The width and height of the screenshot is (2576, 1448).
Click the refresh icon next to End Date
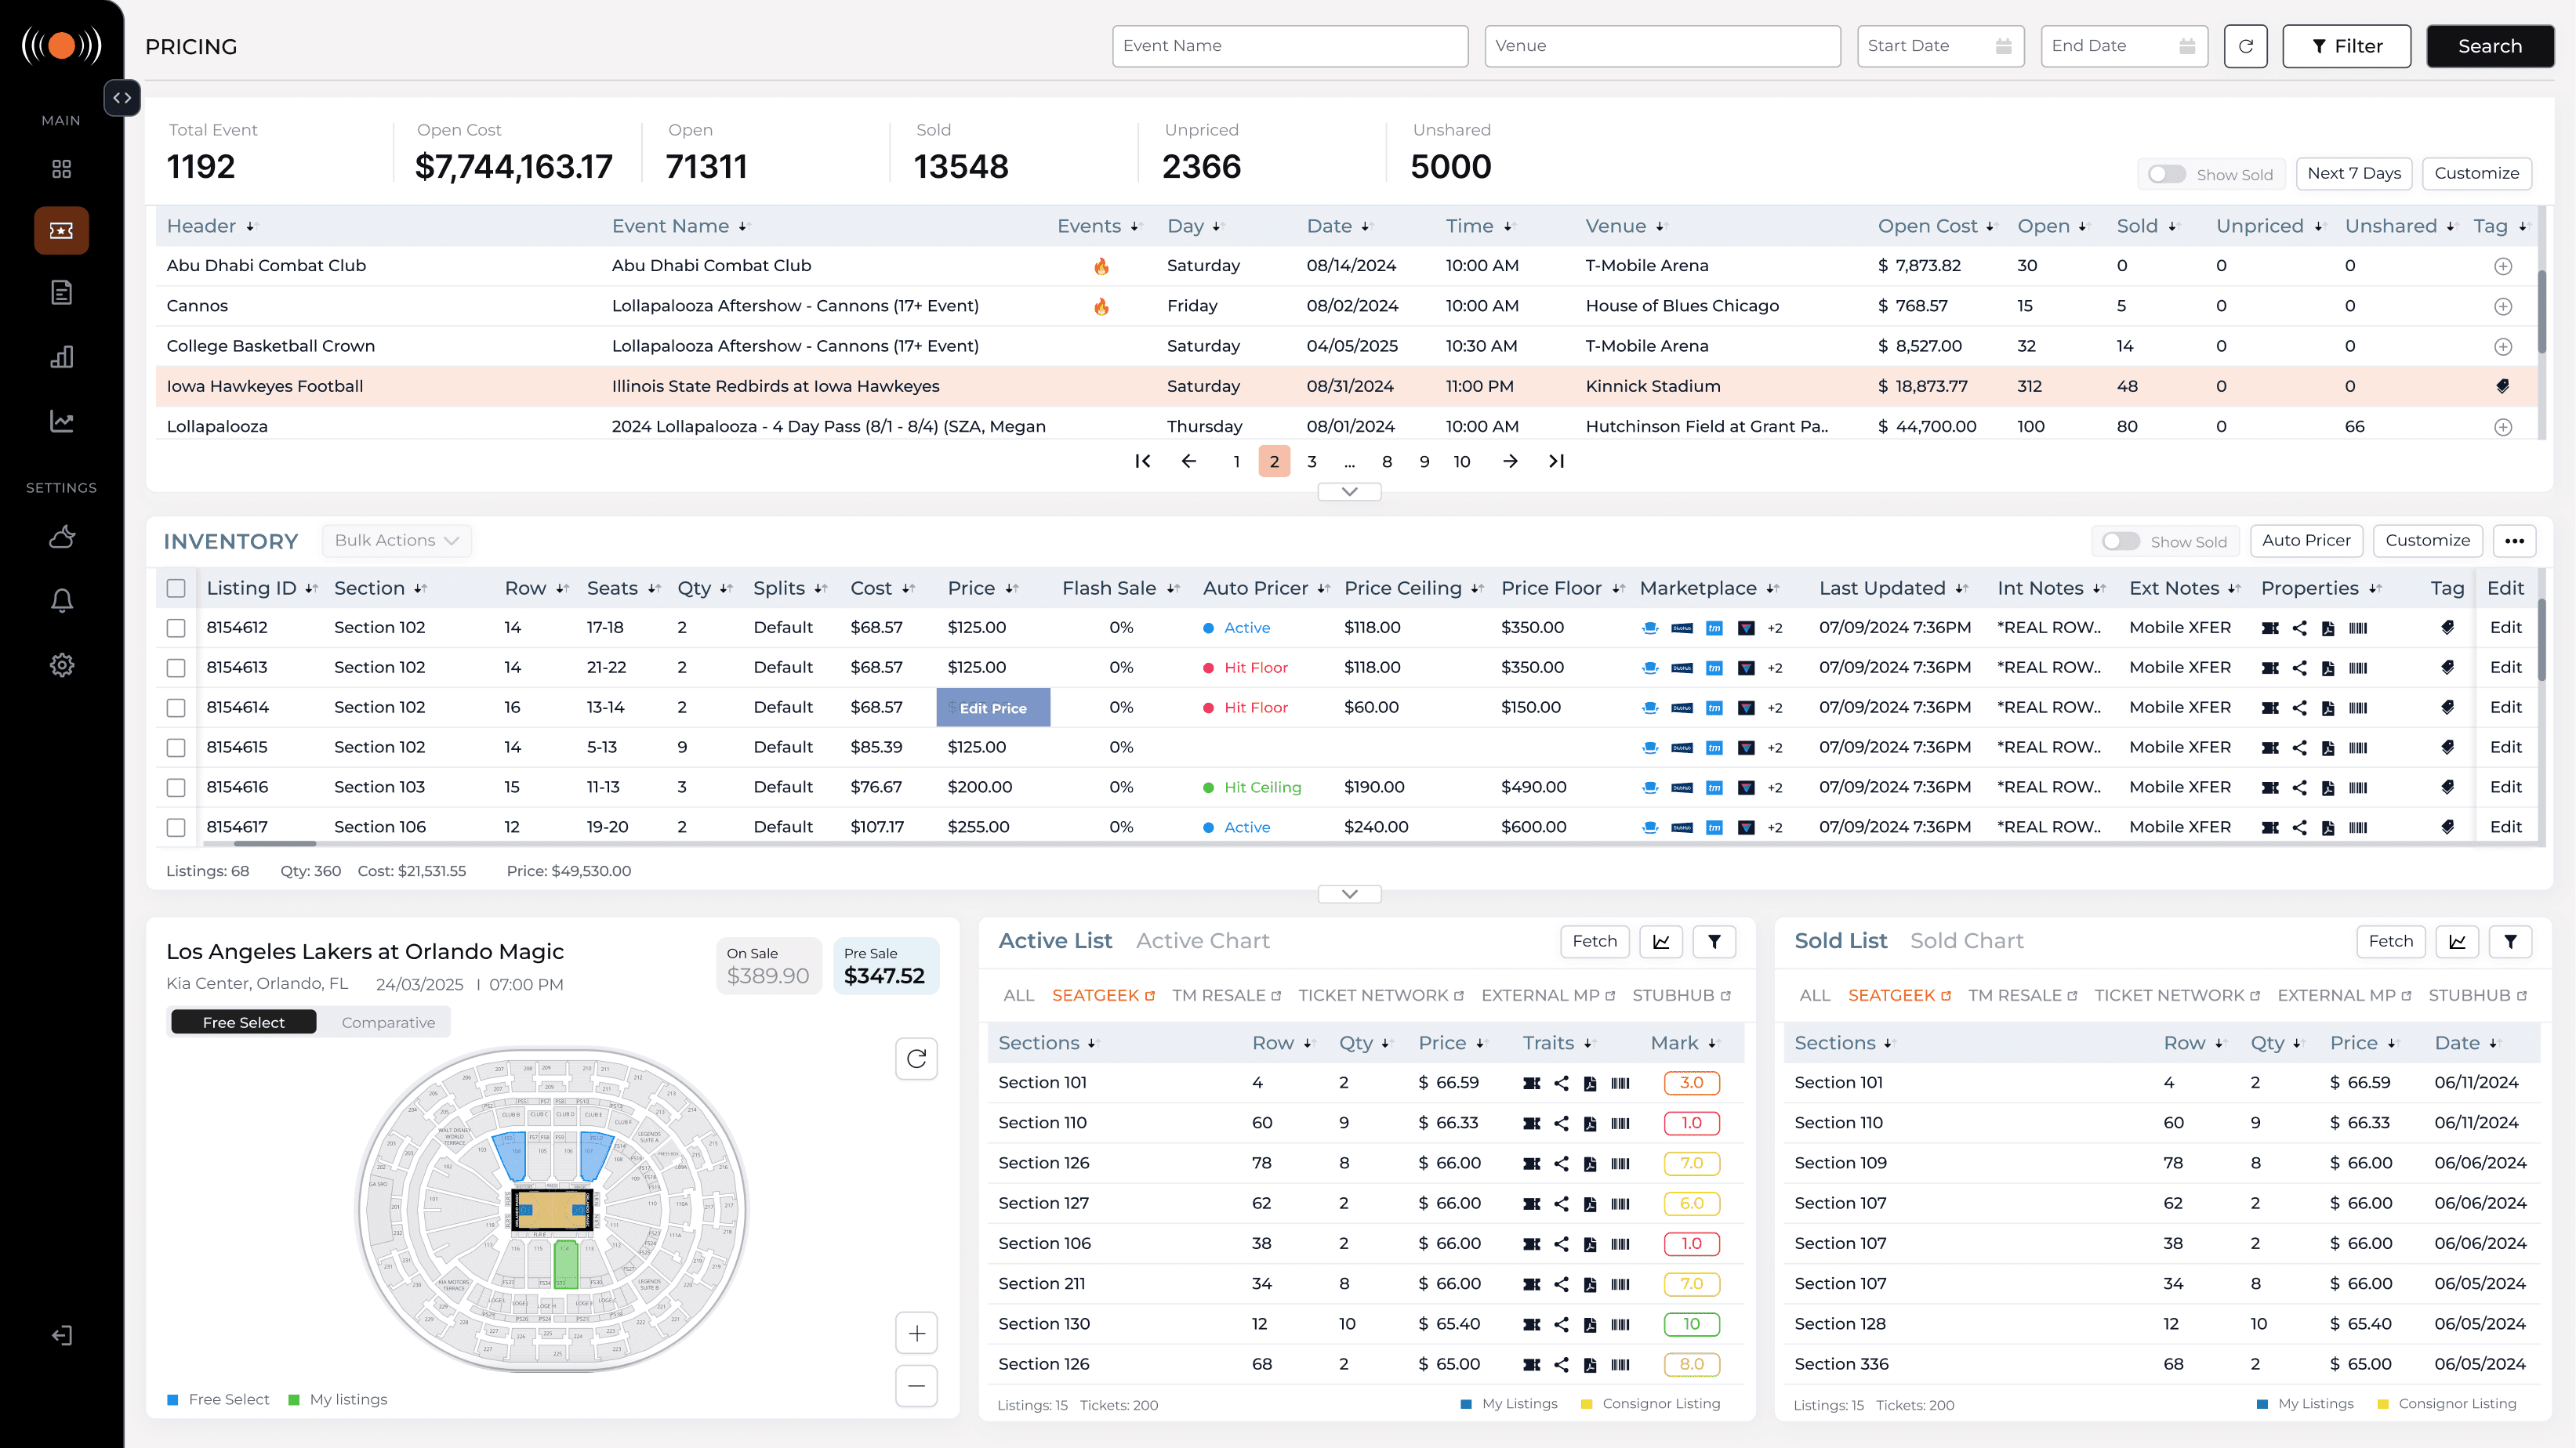2245,46
